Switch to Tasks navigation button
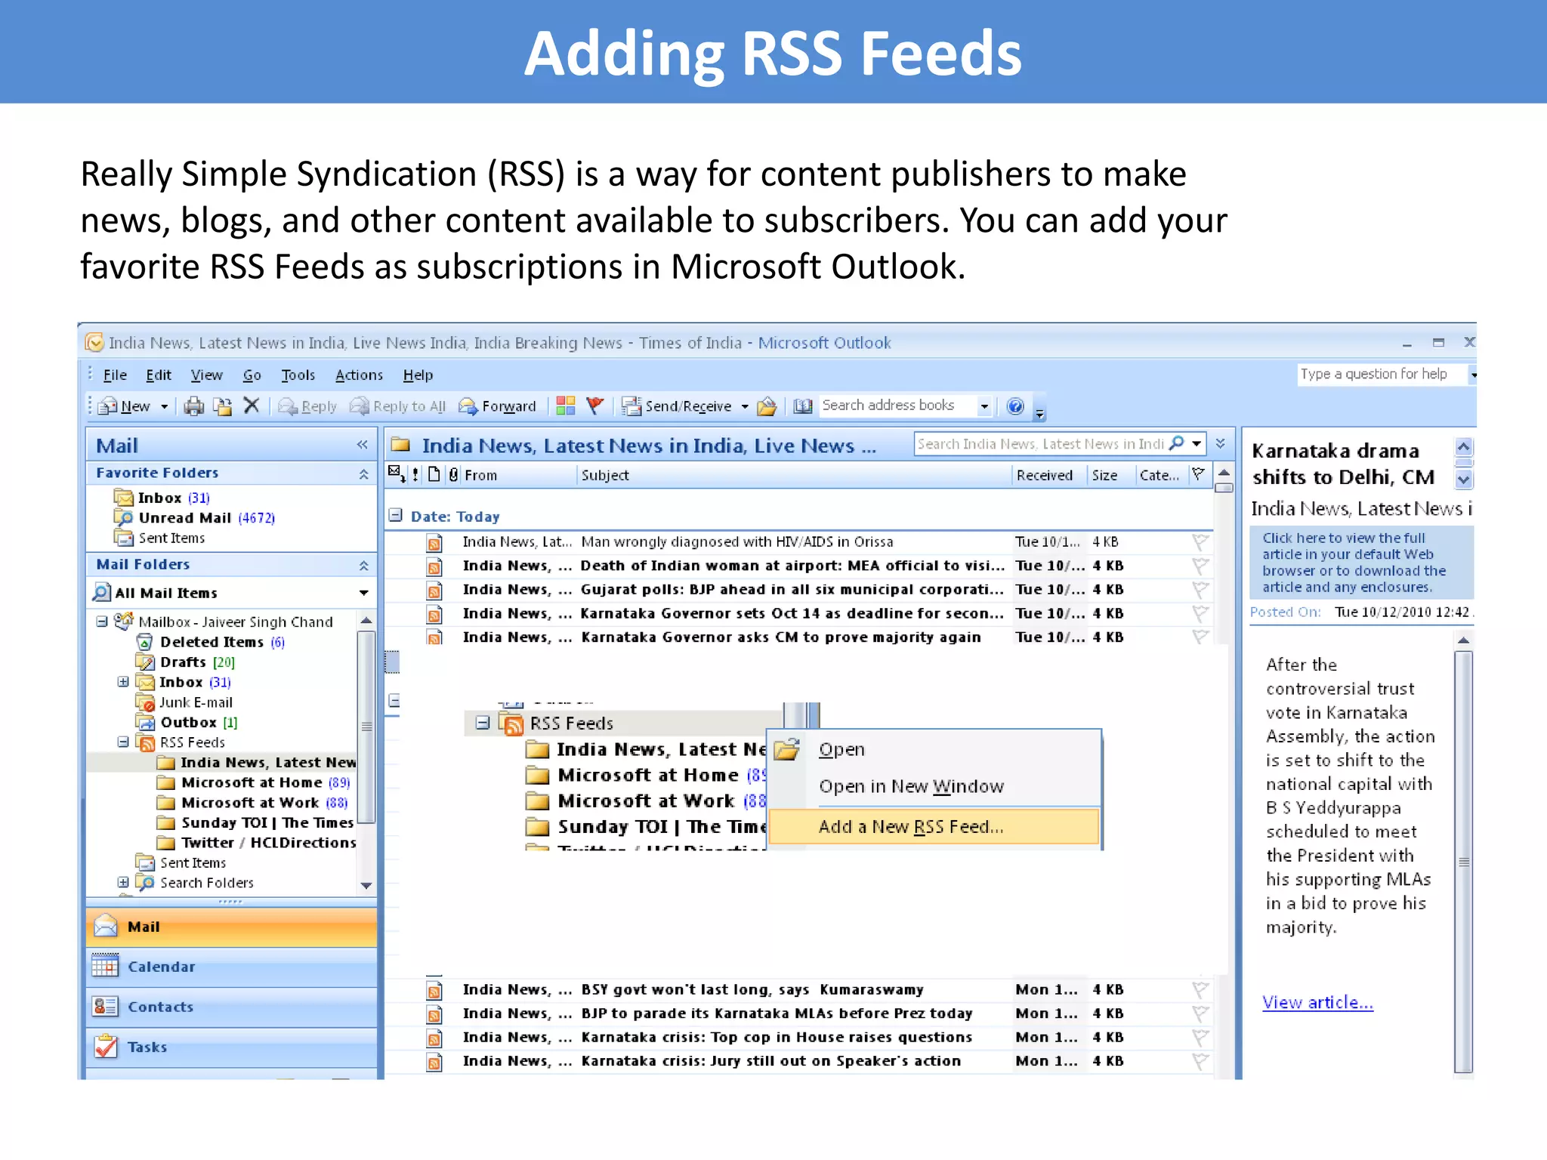This screenshot has width=1547, height=1160. click(231, 1047)
